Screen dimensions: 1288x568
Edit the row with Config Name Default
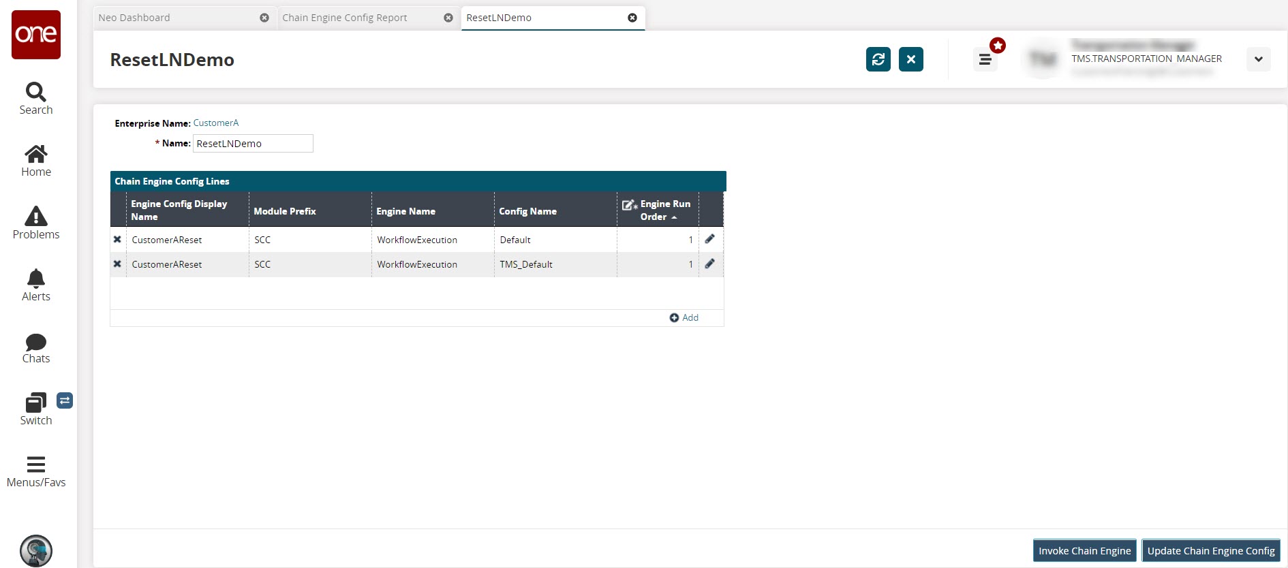(710, 239)
